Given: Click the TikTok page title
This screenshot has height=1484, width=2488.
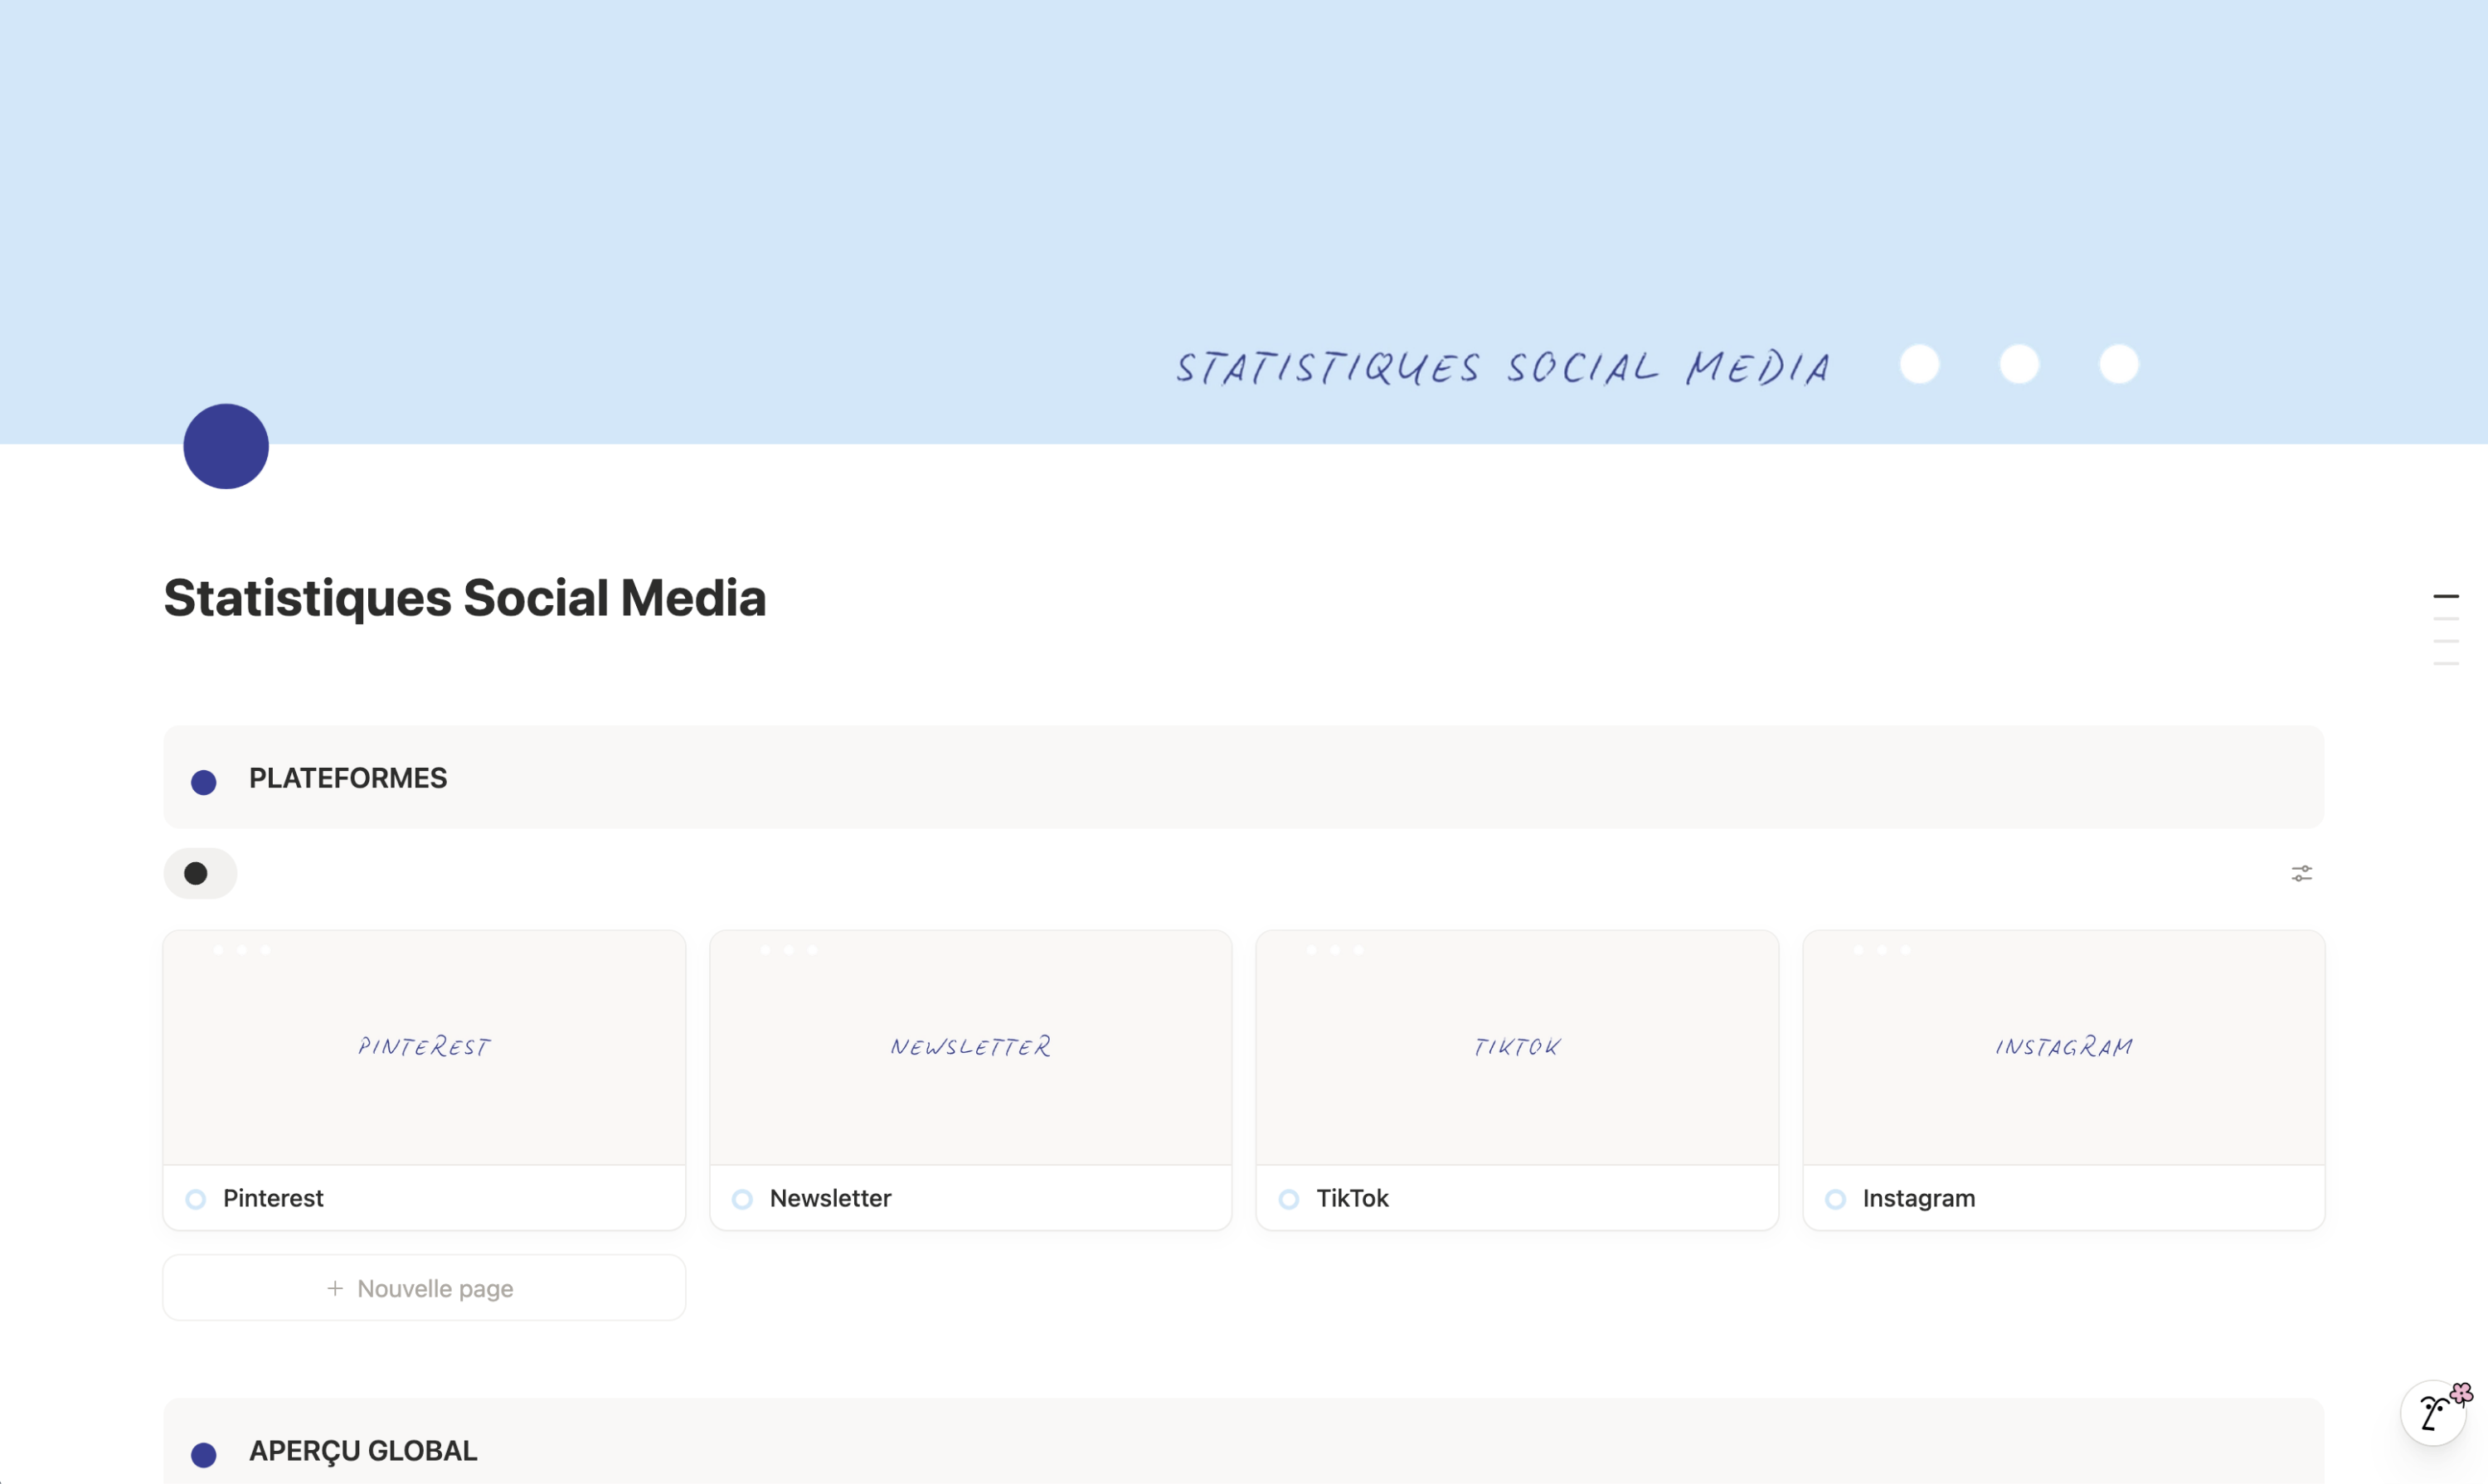Looking at the screenshot, I should tap(1353, 1198).
